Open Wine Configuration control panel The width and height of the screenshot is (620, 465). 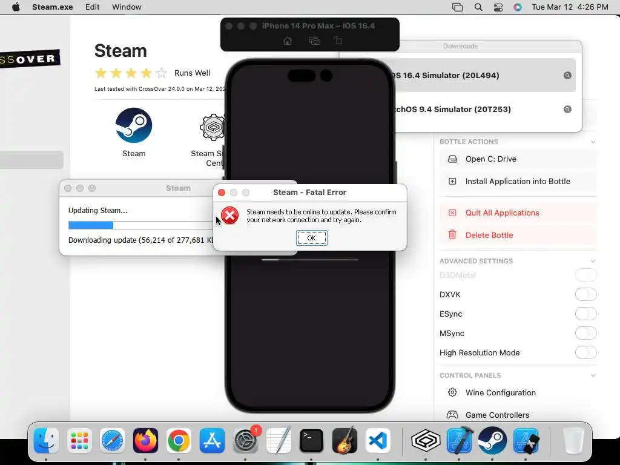[x=518, y=392]
